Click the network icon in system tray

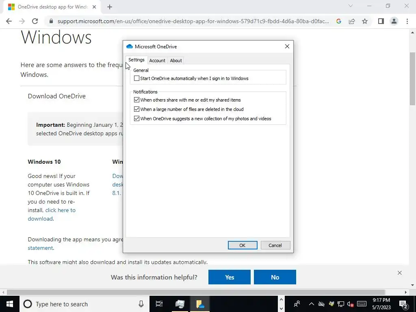pos(341,304)
